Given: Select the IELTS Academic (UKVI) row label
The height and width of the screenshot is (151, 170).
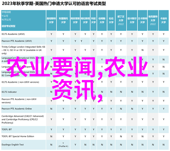Looking at the screenshot, I should tap(13, 34).
